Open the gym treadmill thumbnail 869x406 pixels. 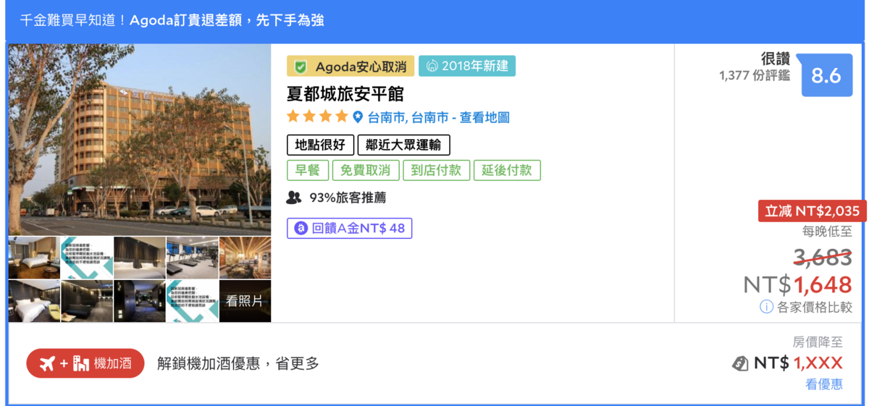[x=192, y=258]
